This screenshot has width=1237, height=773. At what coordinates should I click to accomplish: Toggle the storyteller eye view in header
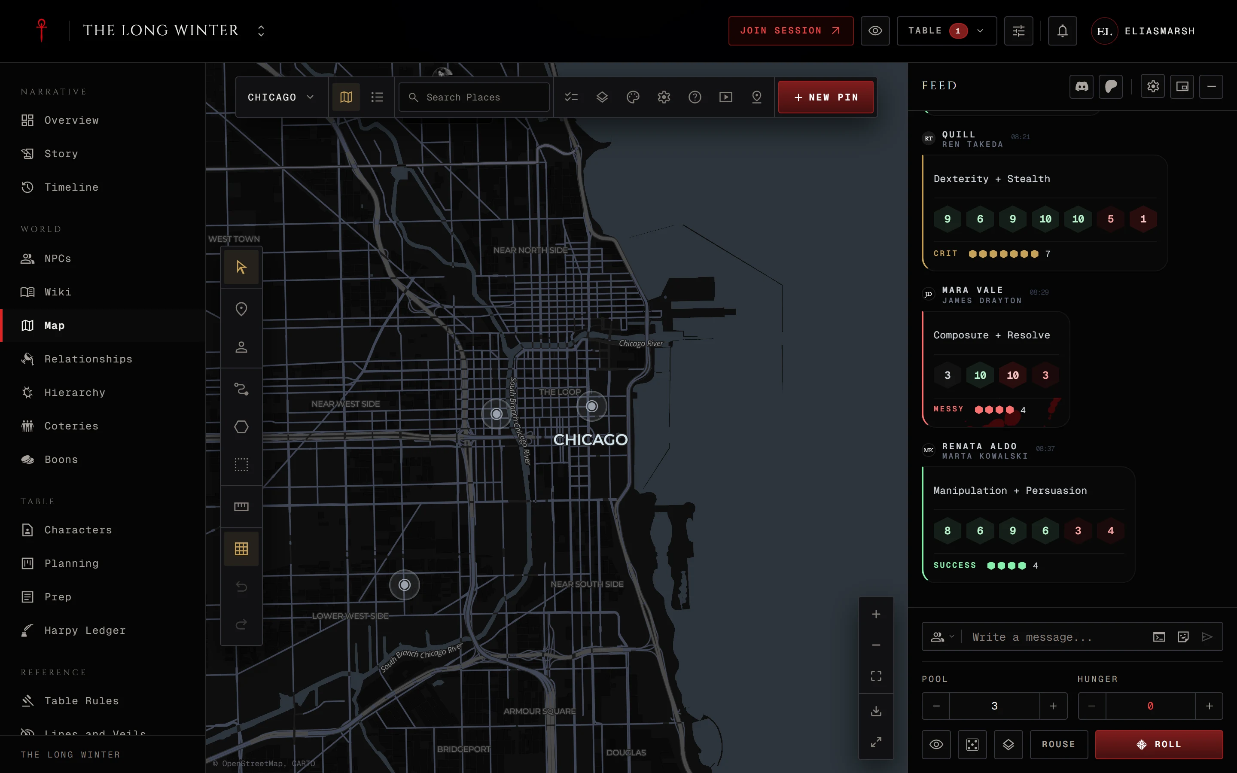(875, 30)
